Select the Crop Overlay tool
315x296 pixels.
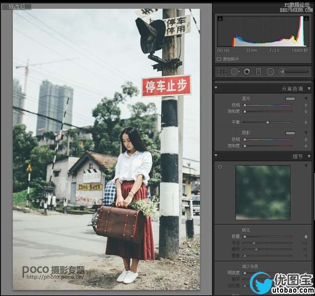click(222, 72)
